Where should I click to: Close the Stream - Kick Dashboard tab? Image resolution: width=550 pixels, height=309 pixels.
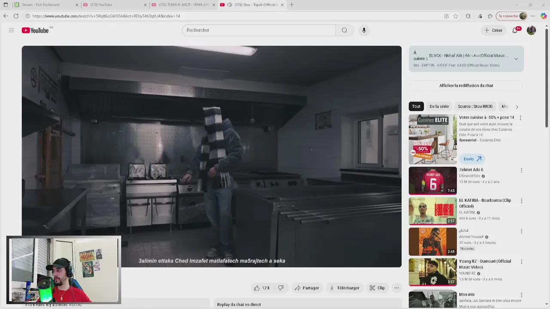pos(77,5)
